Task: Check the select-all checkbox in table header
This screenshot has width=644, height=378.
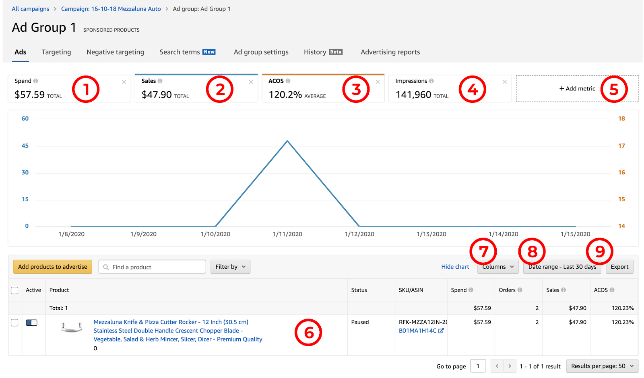Action: pos(14,290)
